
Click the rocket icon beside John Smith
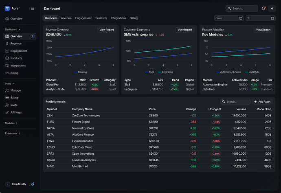click(33, 184)
